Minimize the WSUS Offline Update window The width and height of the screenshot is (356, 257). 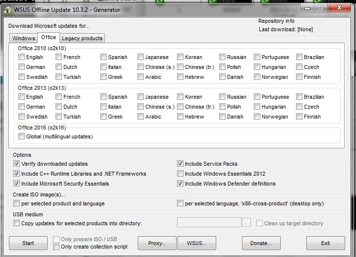click(307, 8)
